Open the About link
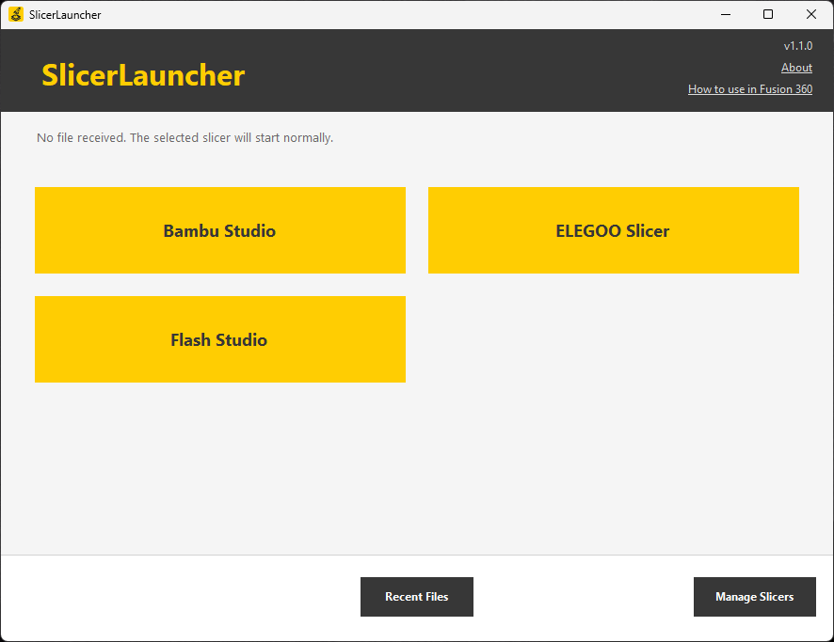834x642 pixels. click(x=796, y=68)
